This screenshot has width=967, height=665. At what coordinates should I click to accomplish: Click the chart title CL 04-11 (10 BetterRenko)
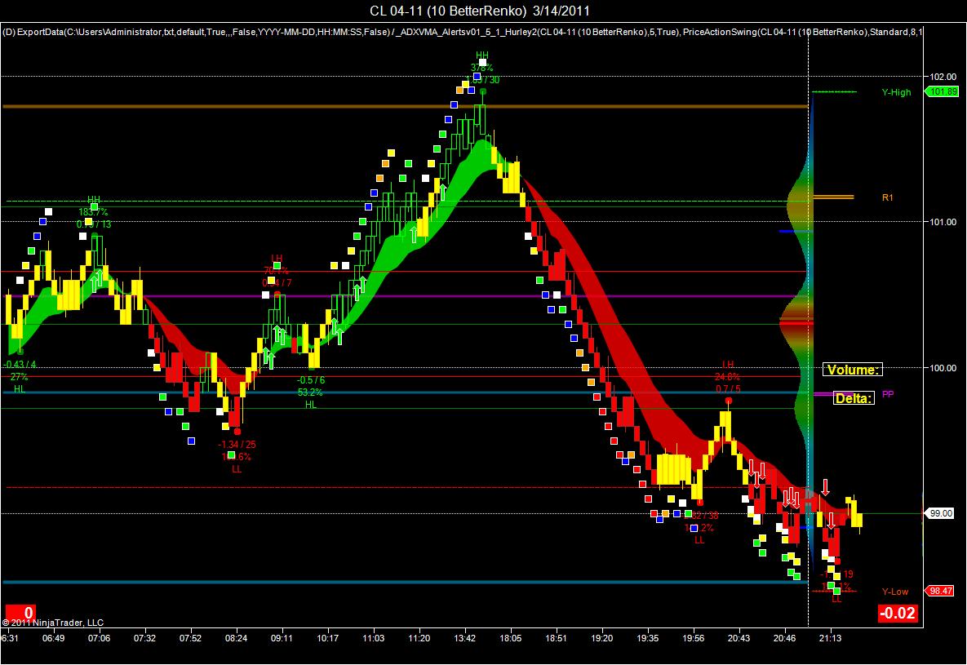[x=479, y=11]
